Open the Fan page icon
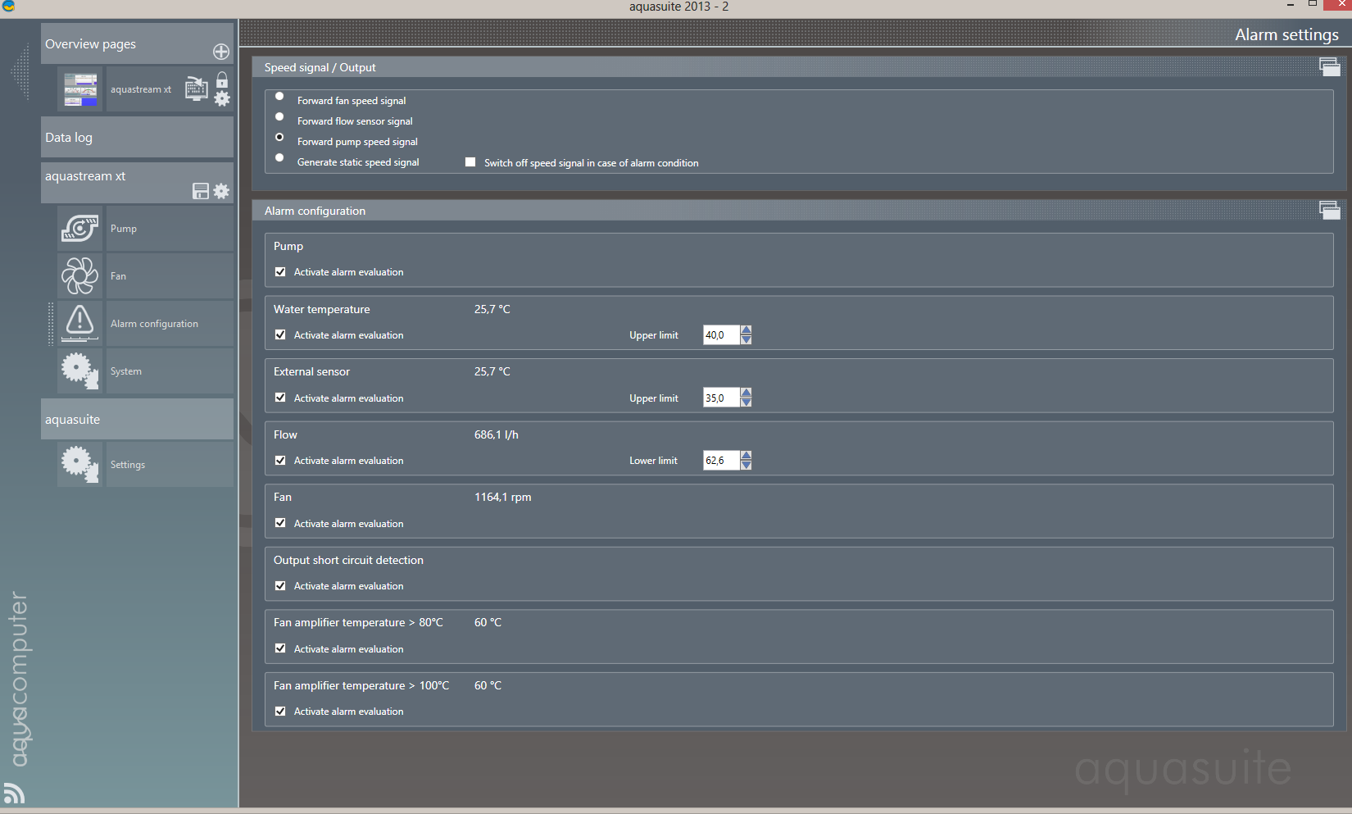The image size is (1352, 814). [80, 276]
